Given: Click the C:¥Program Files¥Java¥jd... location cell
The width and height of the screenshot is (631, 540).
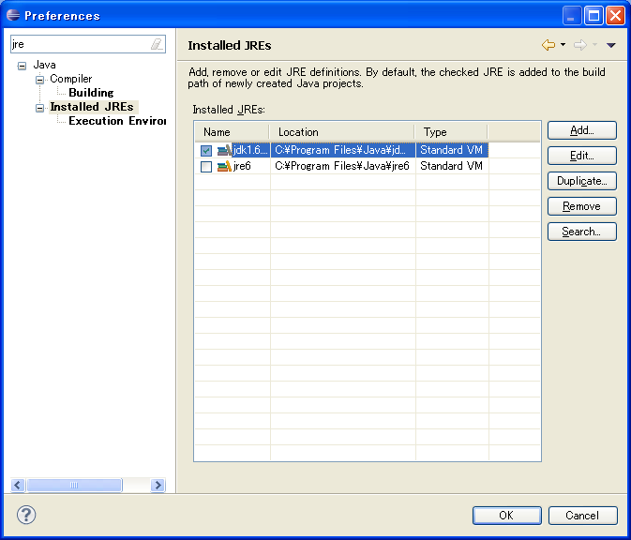Looking at the screenshot, I should (x=342, y=150).
